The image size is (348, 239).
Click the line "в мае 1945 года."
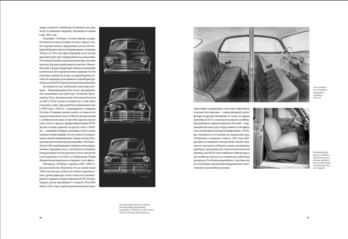click(48, 35)
